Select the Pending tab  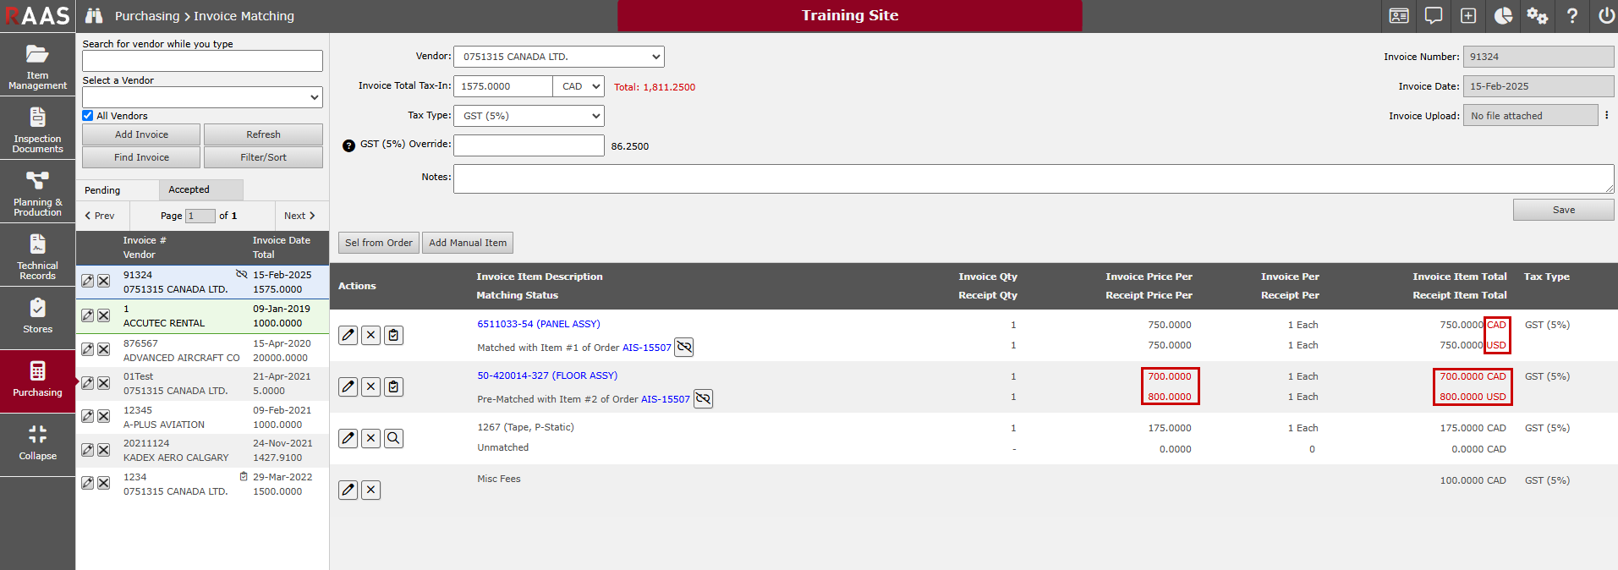(x=102, y=190)
